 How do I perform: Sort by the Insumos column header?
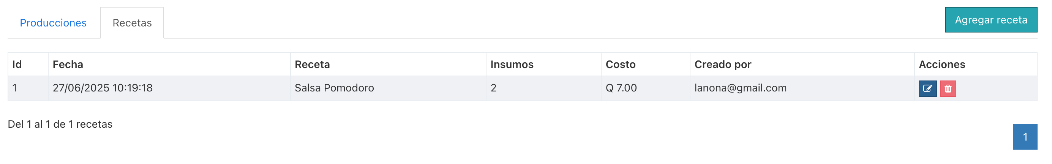pos(543,64)
